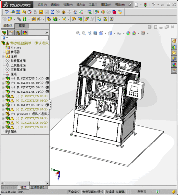Open the ConfigurationManager tab icon

(x=18, y=33)
